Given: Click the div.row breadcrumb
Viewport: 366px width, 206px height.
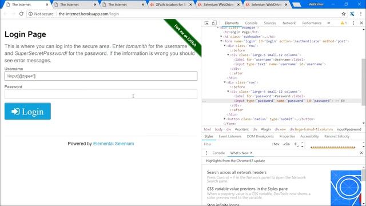Looking at the screenshot, I should point(280,129).
